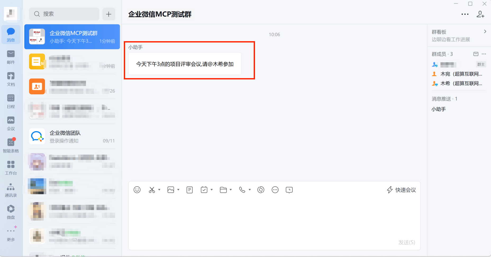Click the group members envelope icon
The width and height of the screenshot is (491, 257).
click(476, 54)
